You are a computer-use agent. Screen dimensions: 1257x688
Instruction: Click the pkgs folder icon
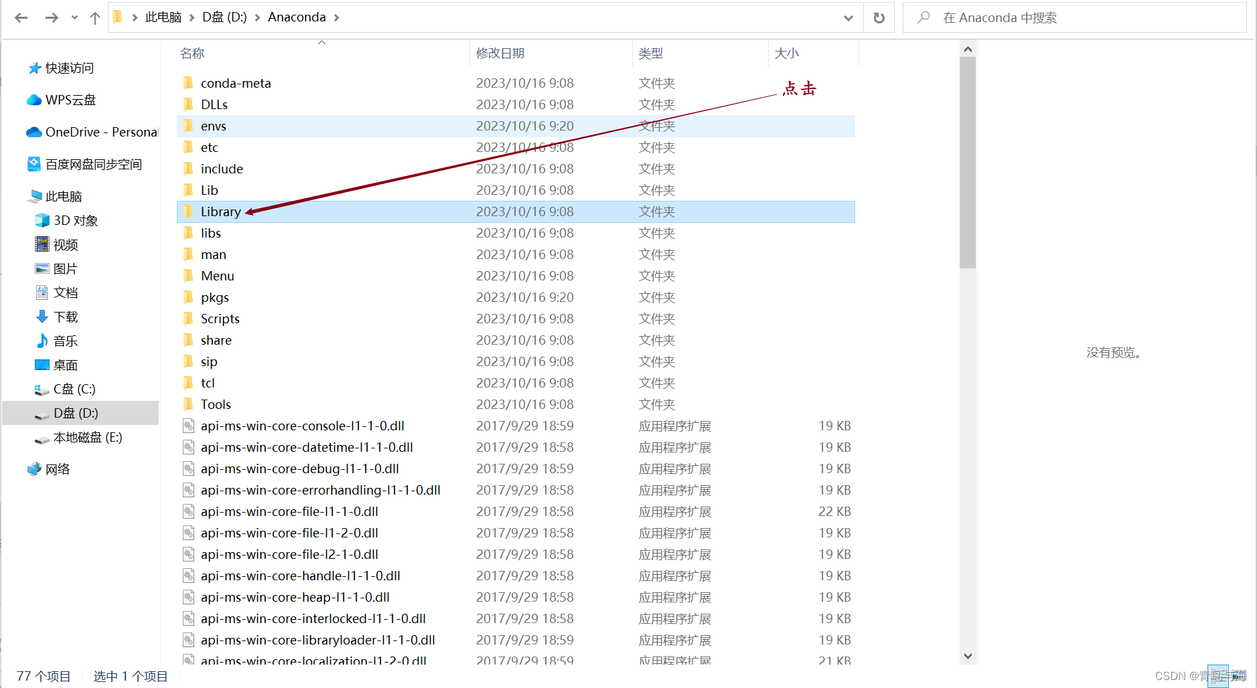pos(188,297)
